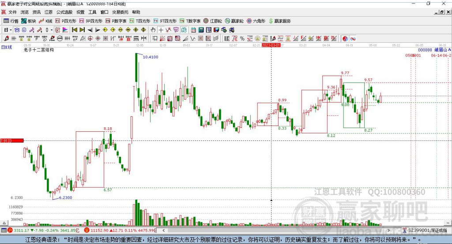Select the date marker 2023-03-01
The height and width of the screenshot is (244, 452).
[x=271, y=45]
